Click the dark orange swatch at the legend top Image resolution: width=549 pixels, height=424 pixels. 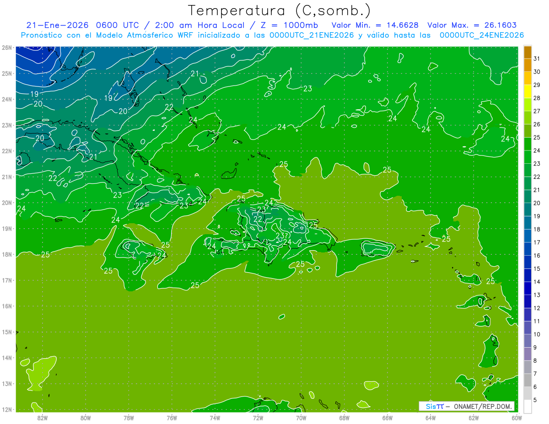[527, 52]
